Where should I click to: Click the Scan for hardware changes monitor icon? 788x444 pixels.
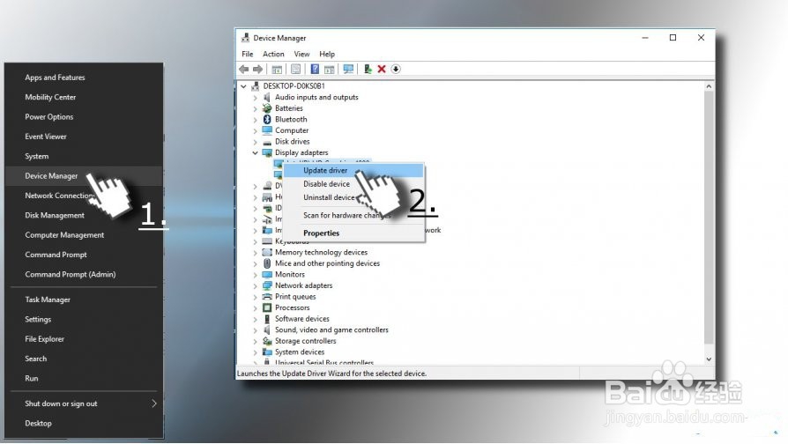point(348,70)
